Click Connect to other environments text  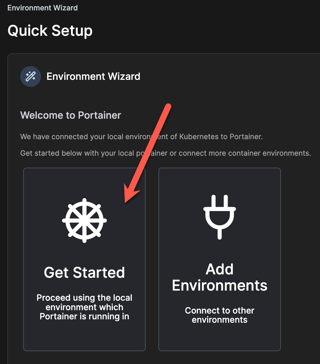[x=219, y=315]
